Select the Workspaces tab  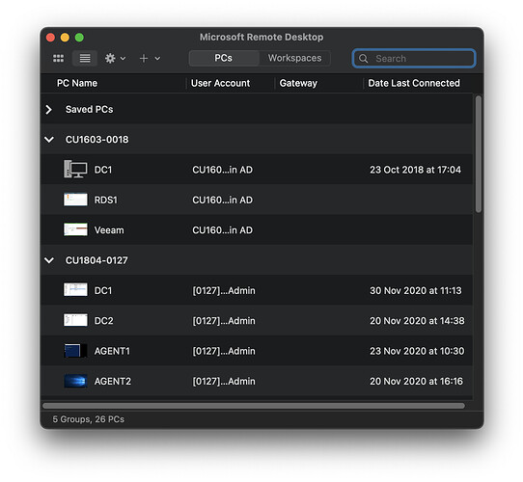click(x=295, y=58)
